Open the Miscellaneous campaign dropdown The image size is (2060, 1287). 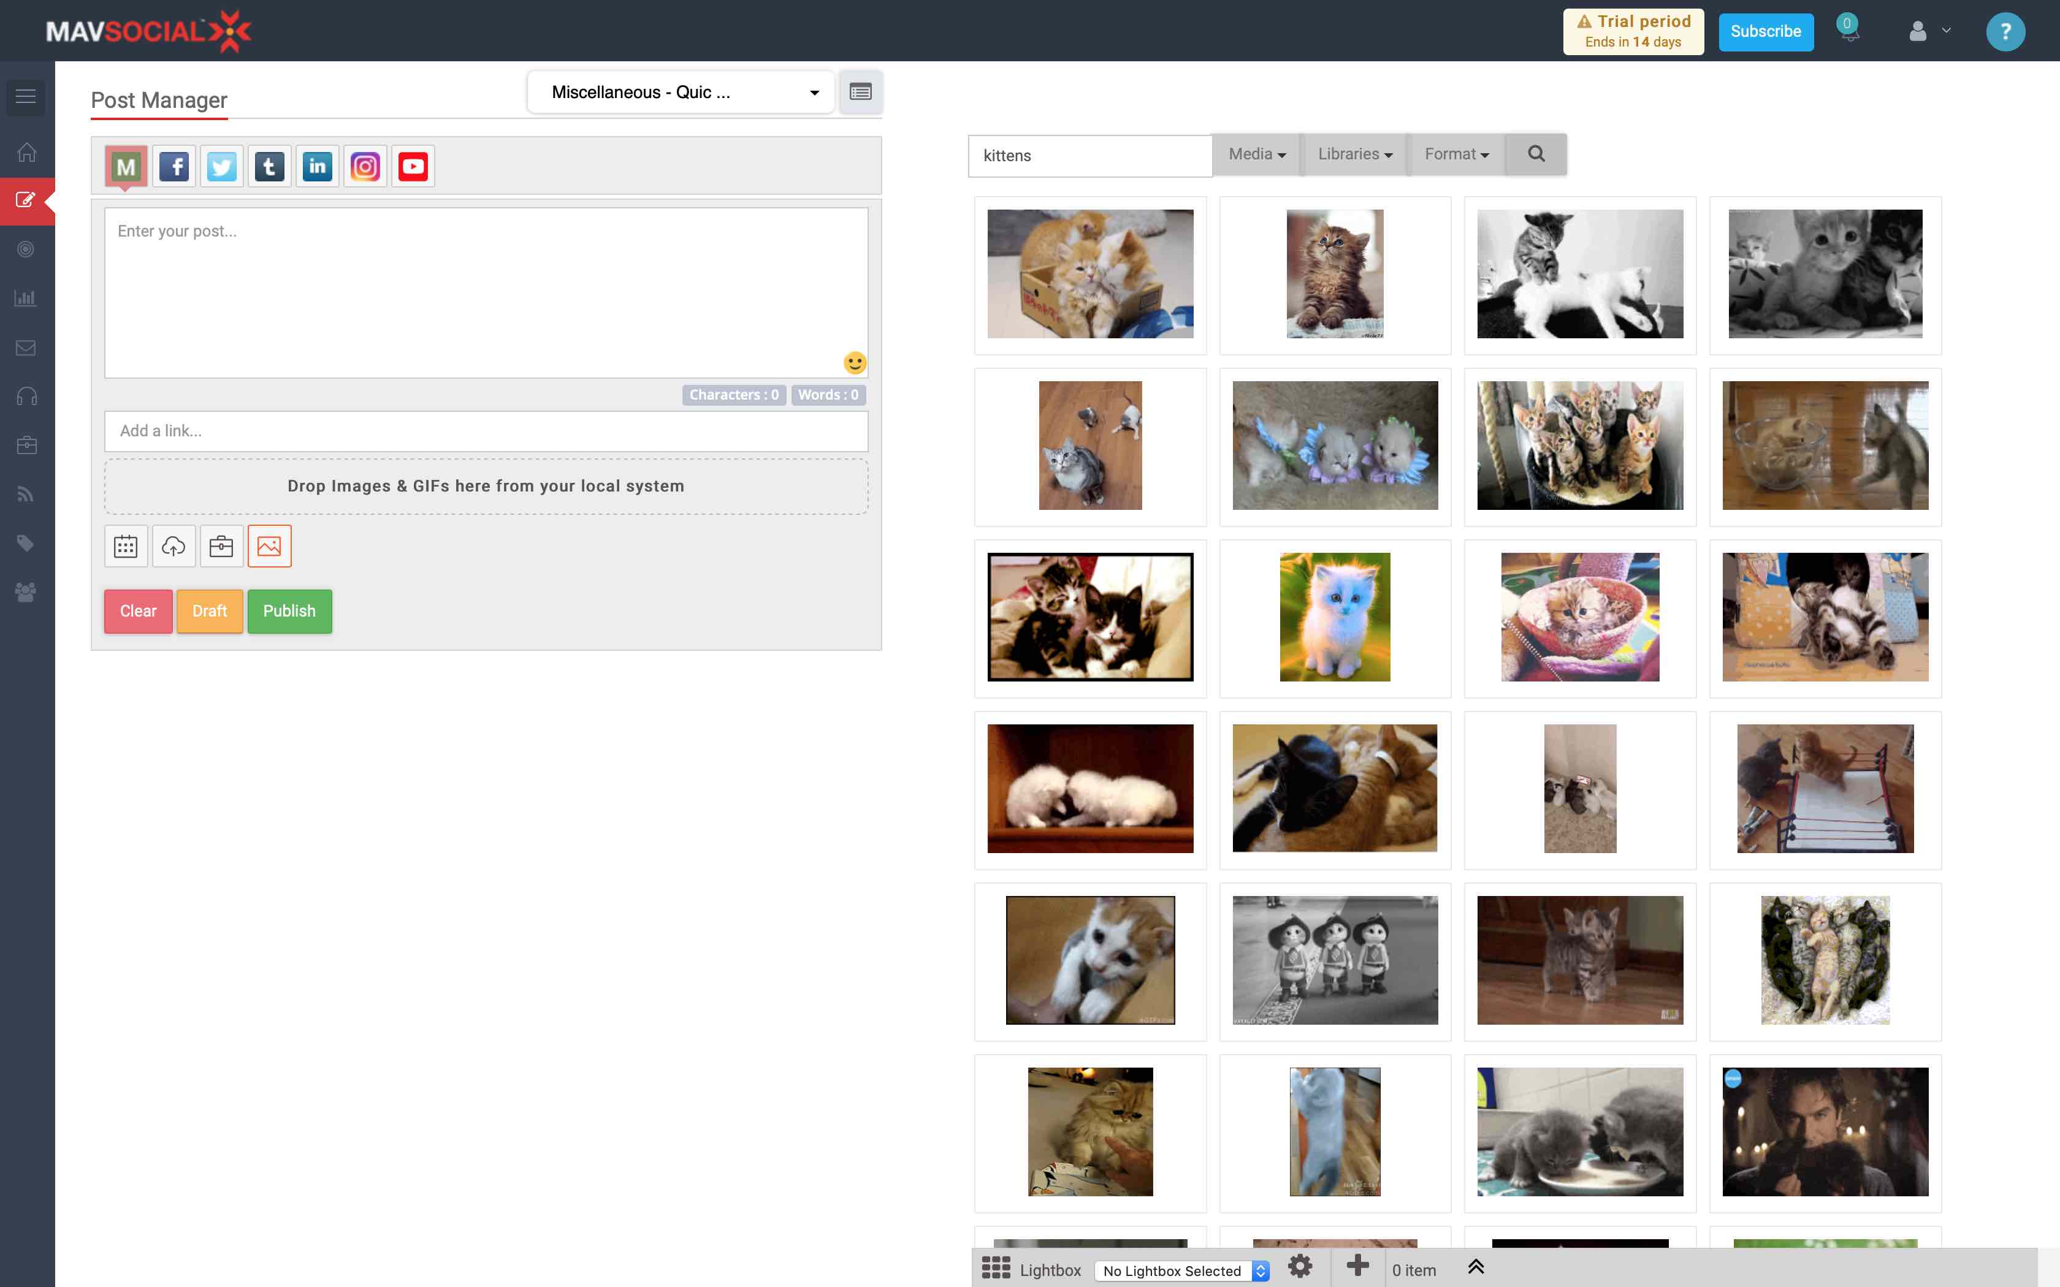pyautogui.click(x=681, y=92)
